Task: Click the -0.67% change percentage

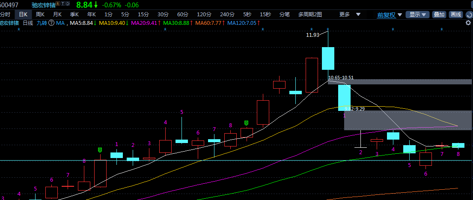Action: click(111, 5)
